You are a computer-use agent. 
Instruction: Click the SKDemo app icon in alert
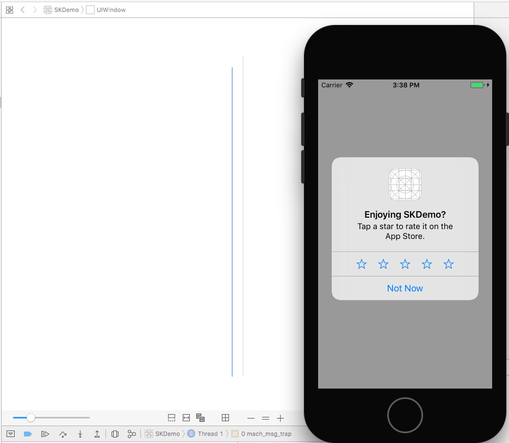pyautogui.click(x=405, y=184)
